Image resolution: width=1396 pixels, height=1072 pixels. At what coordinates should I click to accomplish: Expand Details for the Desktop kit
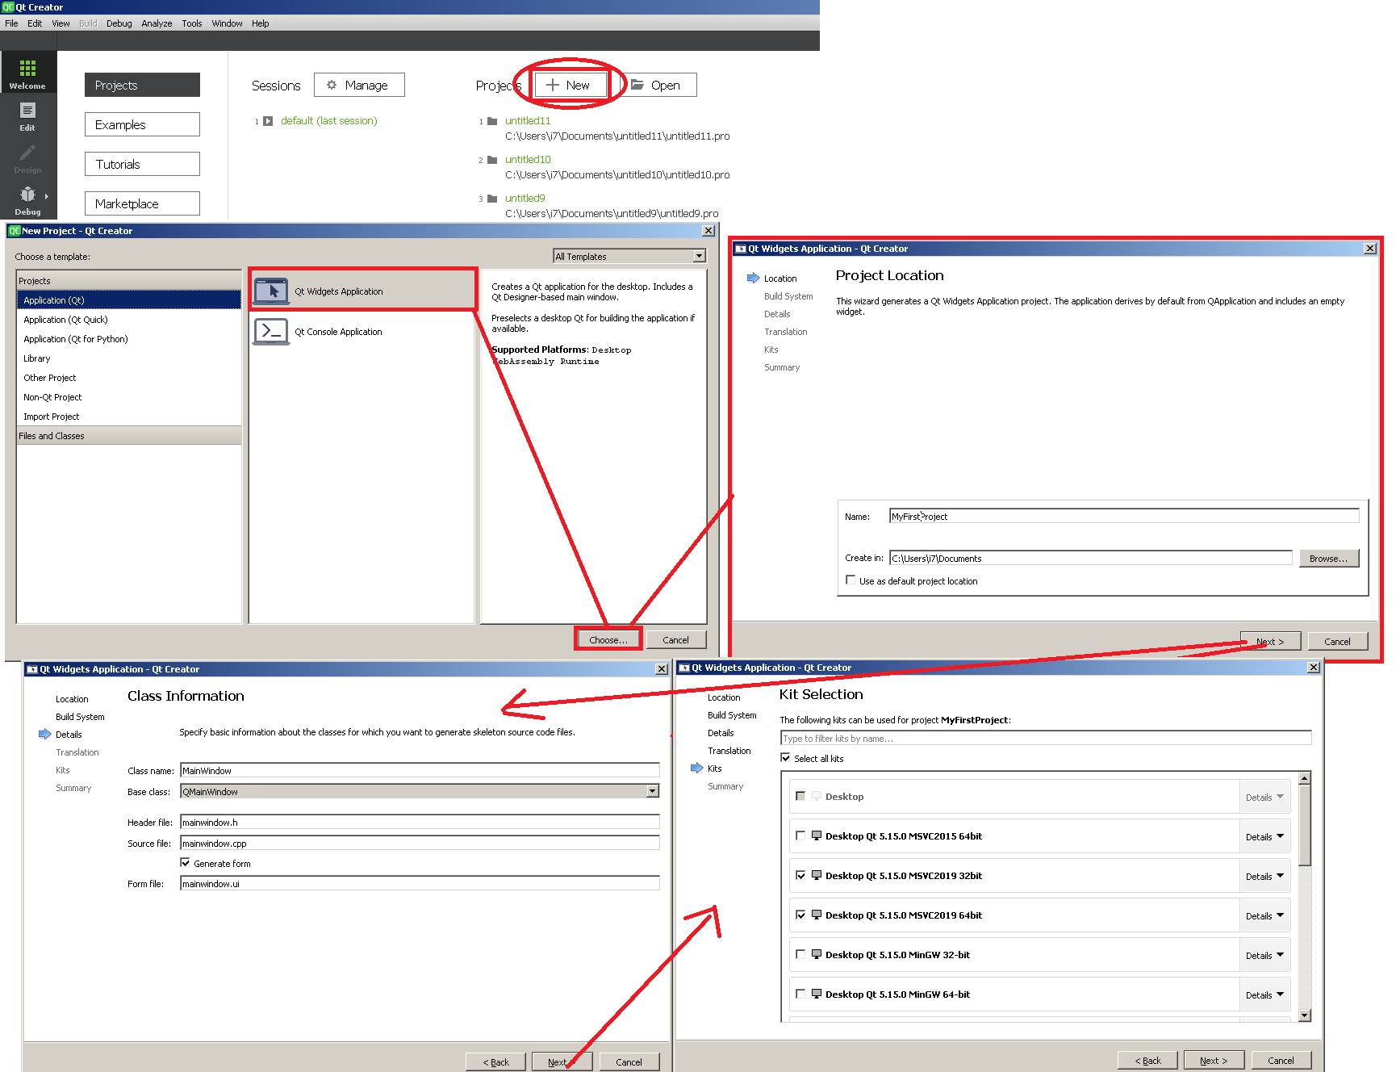point(1264,797)
